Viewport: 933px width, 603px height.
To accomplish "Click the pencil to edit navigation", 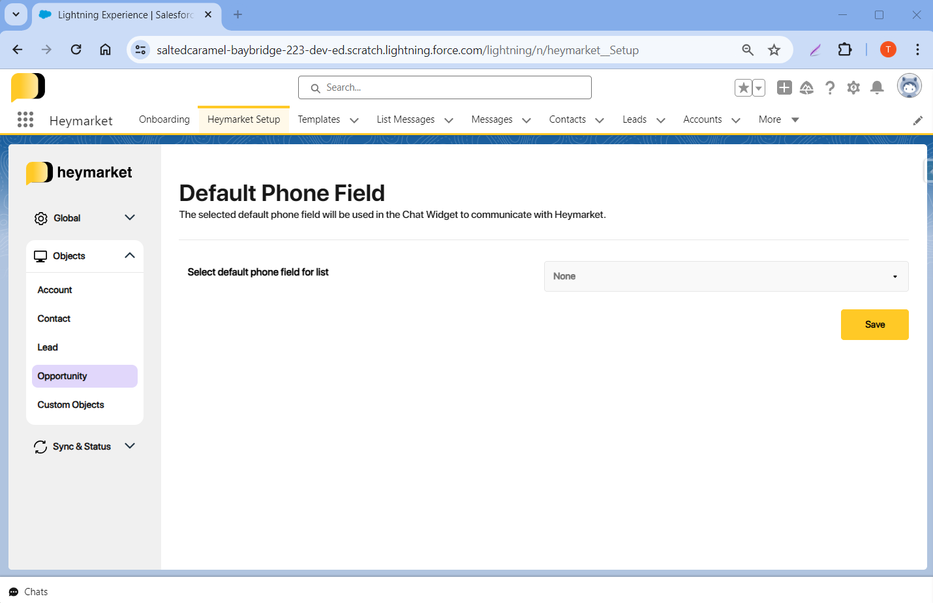I will [x=918, y=120].
